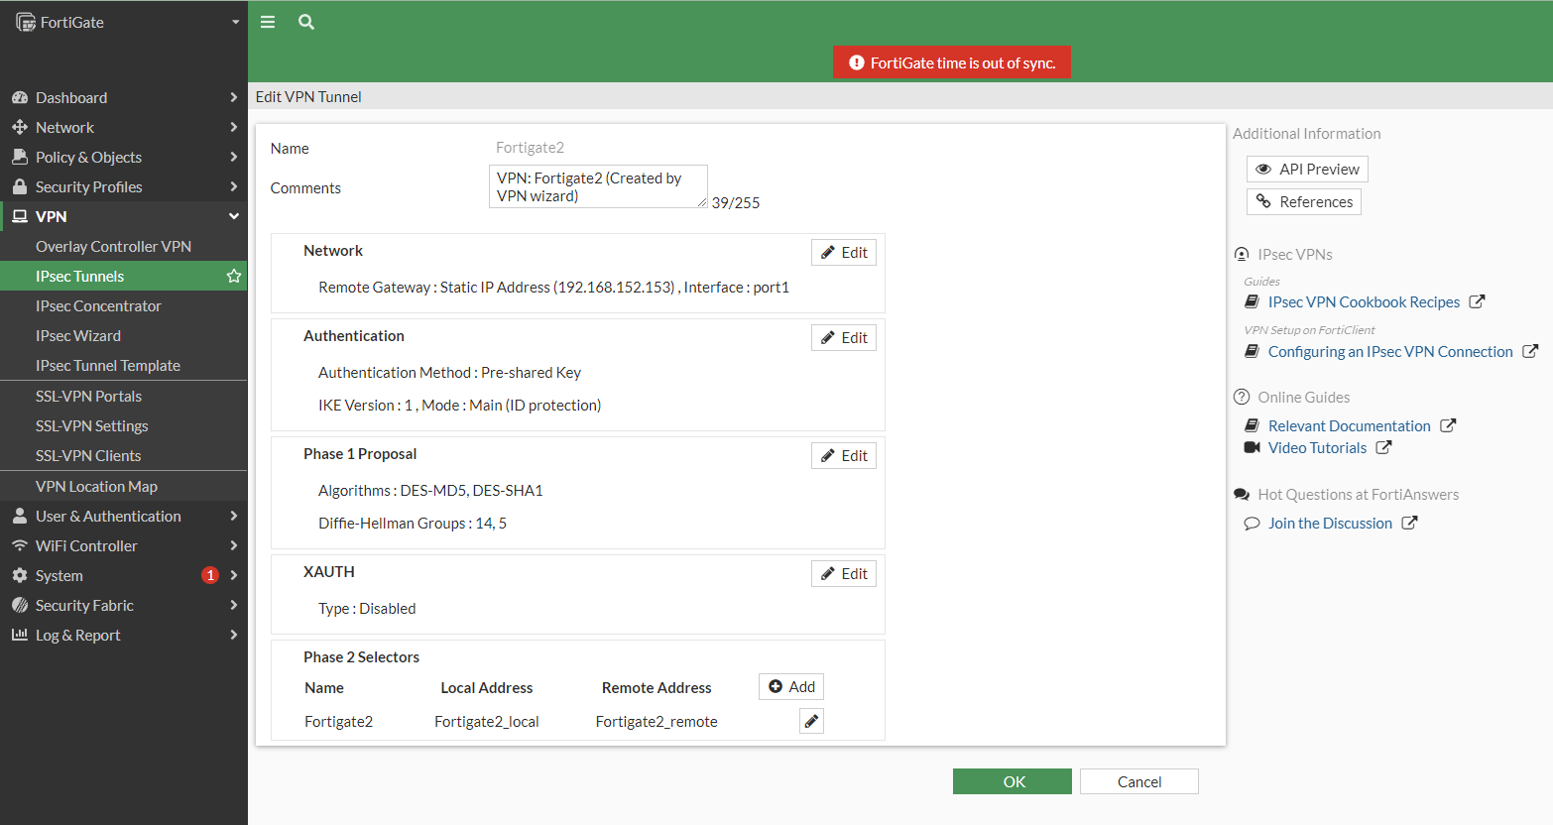Click the Policy & Objects icon
This screenshot has height=825, width=1553.
pos(20,157)
